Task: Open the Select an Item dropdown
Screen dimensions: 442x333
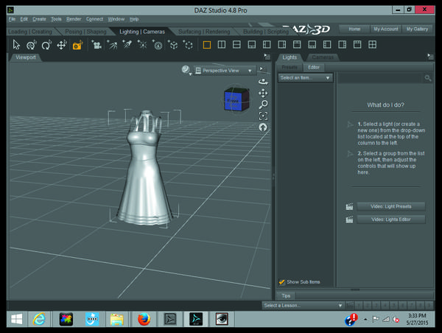Action: [x=305, y=78]
